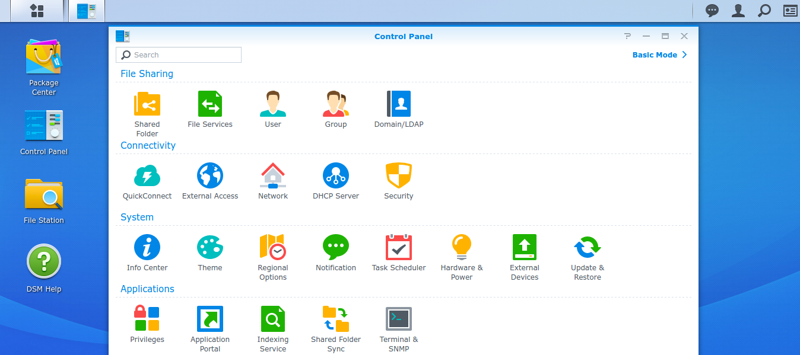The width and height of the screenshot is (800, 355).
Task: Open the taskbar search magnifier
Action: click(x=764, y=10)
